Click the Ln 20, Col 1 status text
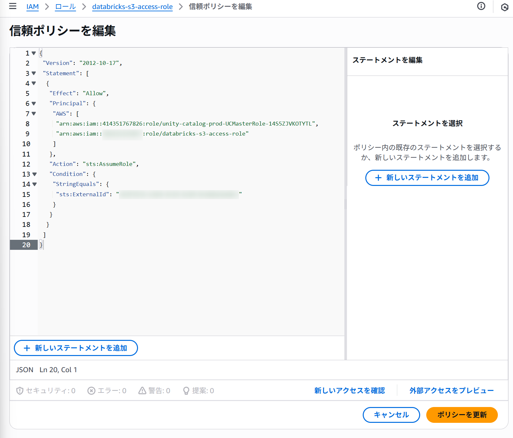Screen dimensions: 513x438 click(58, 370)
